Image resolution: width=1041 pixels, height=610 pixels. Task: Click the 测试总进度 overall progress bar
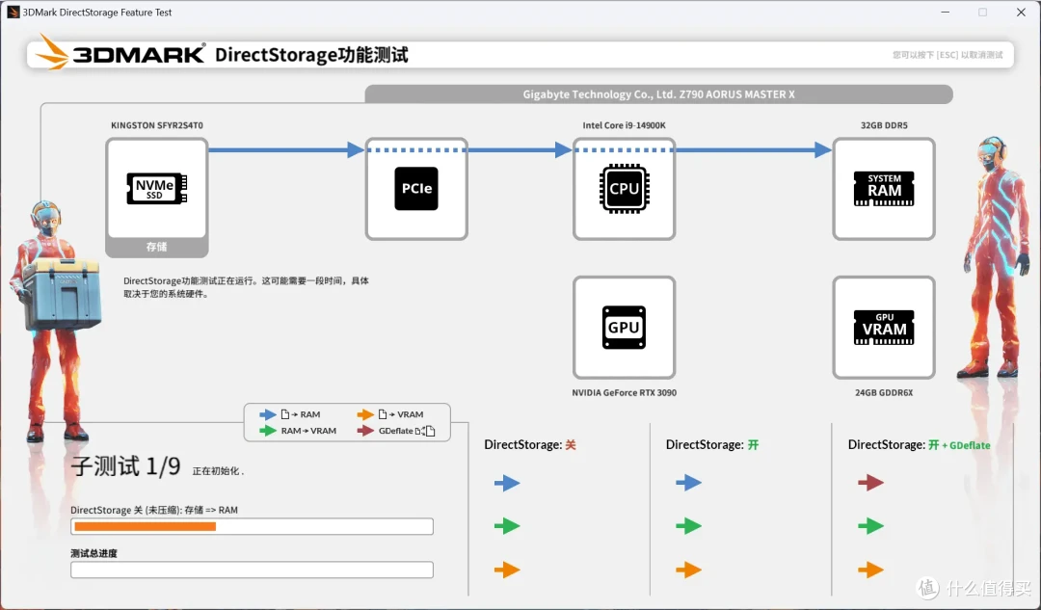253,570
